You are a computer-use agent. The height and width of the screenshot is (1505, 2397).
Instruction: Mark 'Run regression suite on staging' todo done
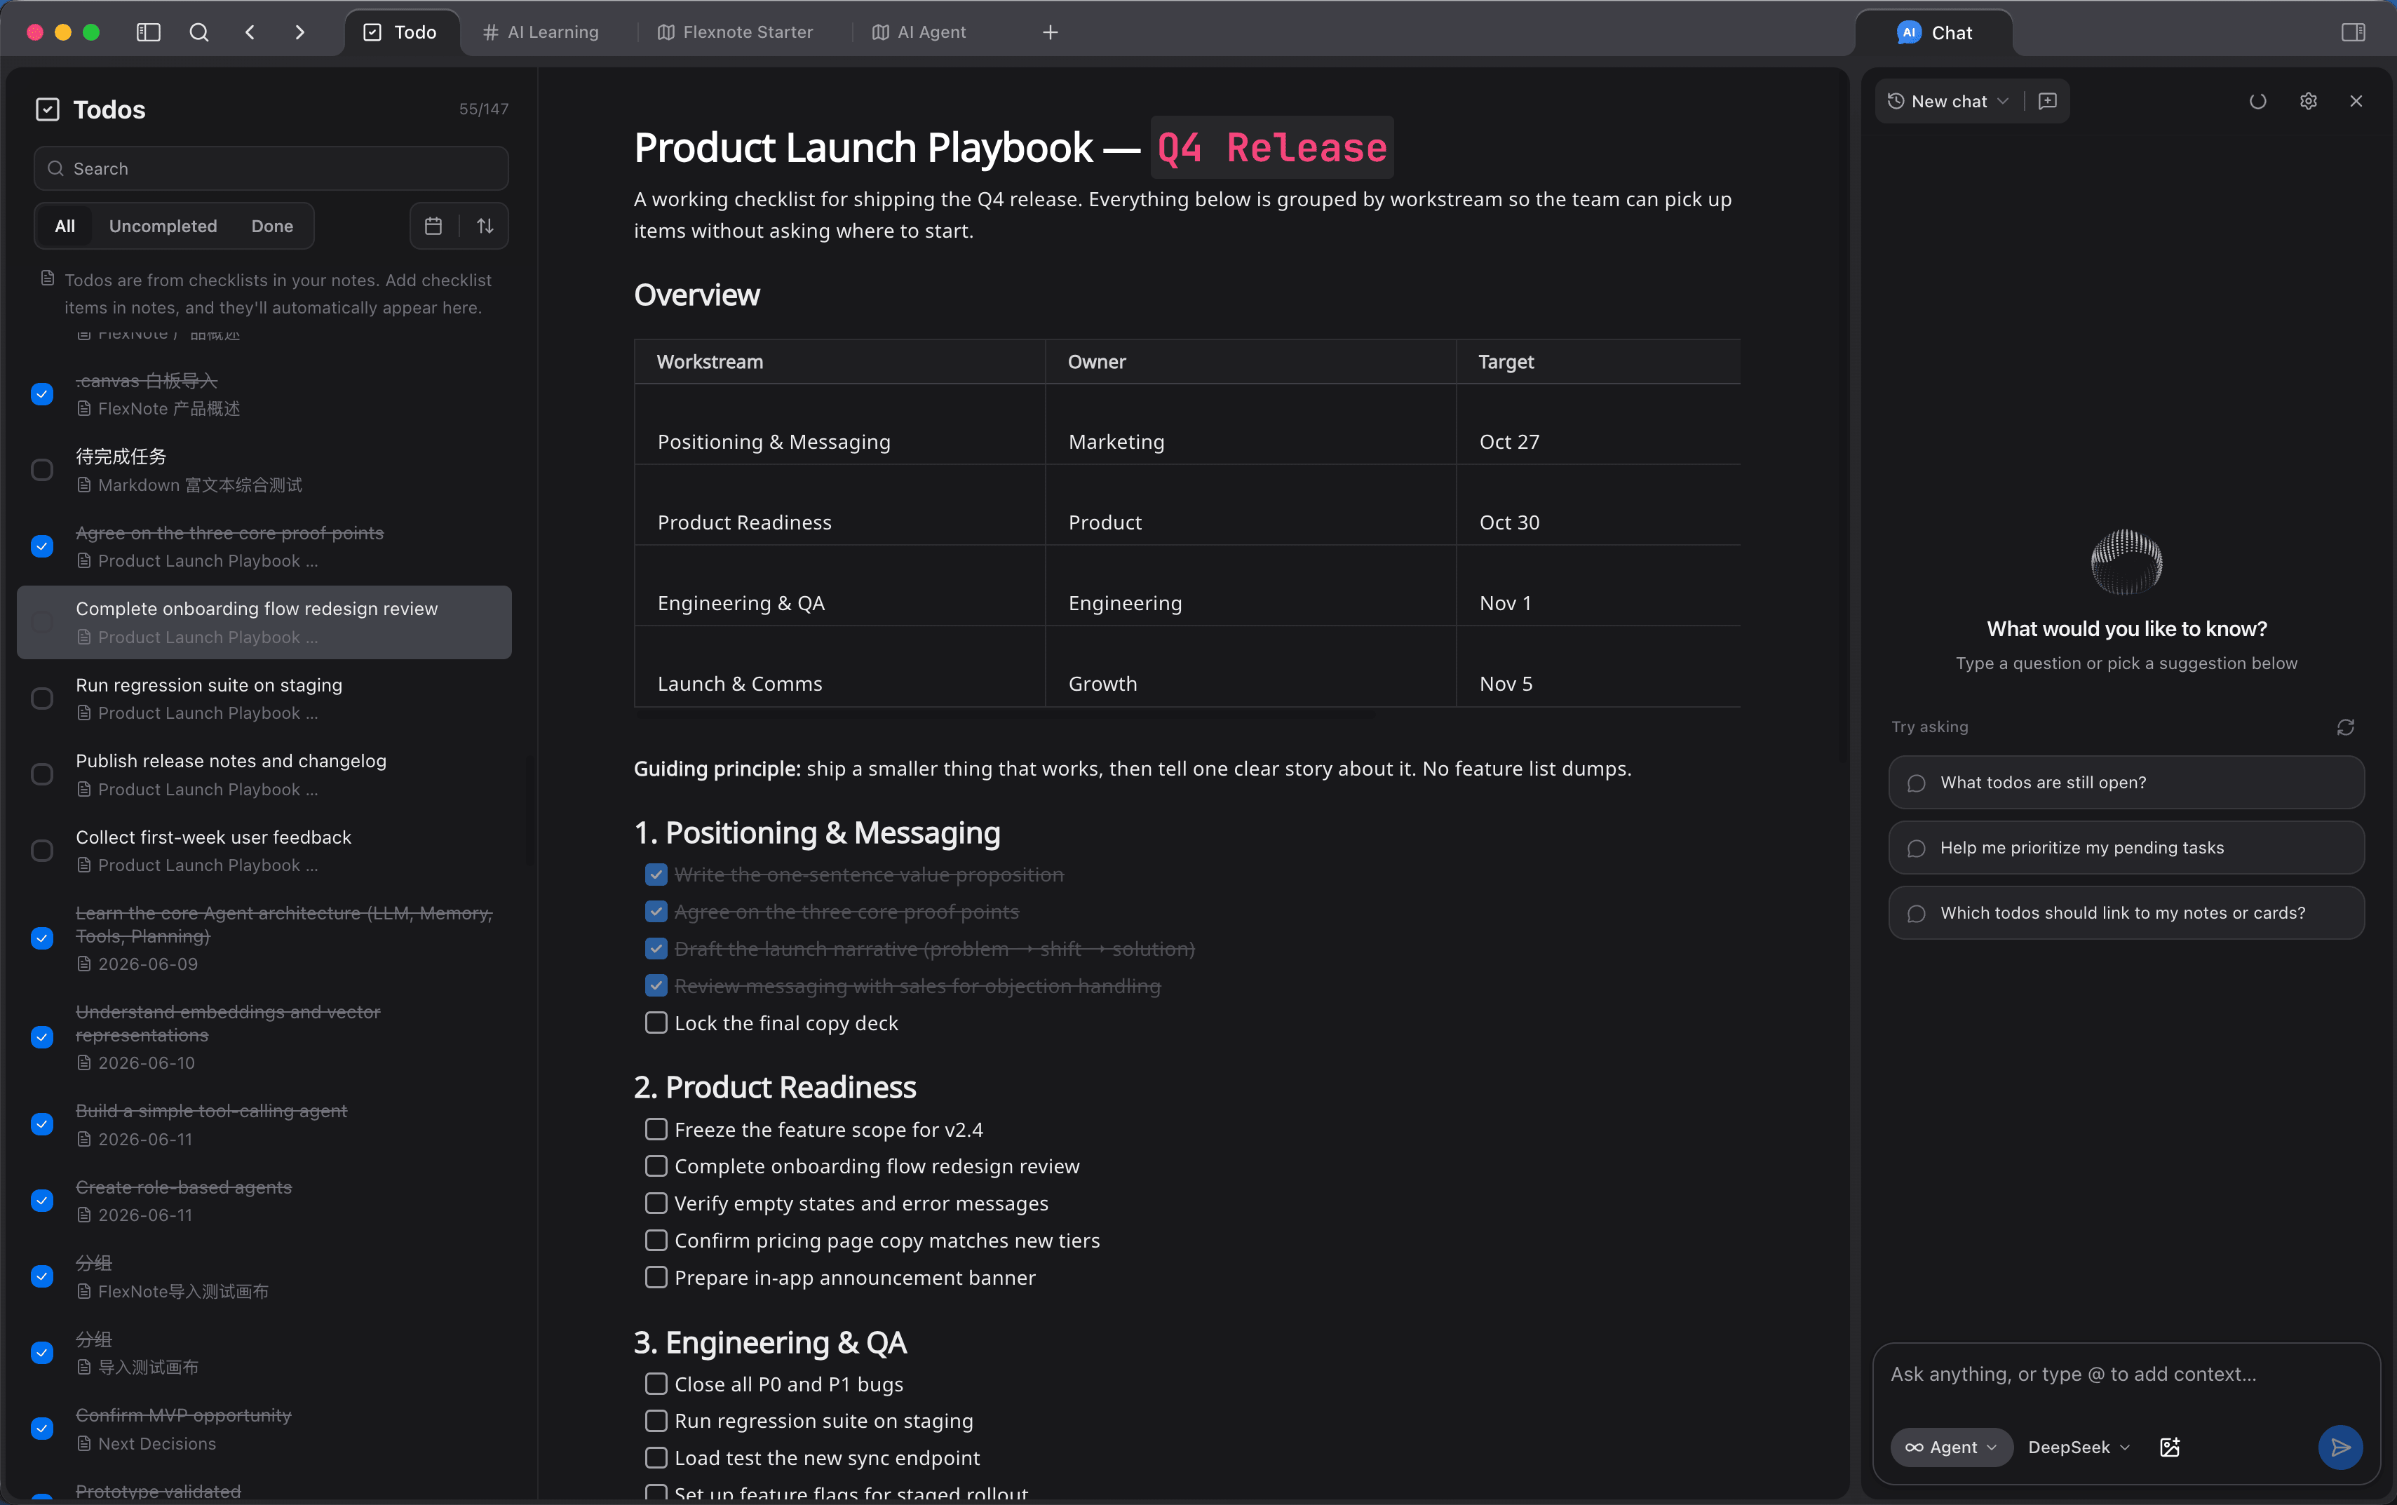coord(42,698)
